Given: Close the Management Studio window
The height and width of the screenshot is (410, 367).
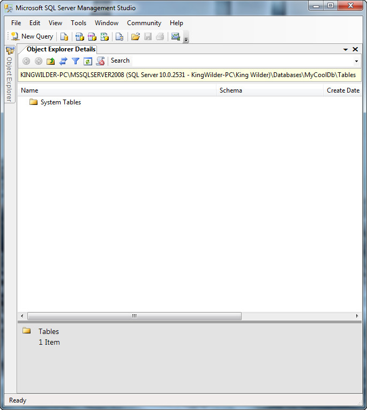Looking at the screenshot, I should (x=350, y=6).
